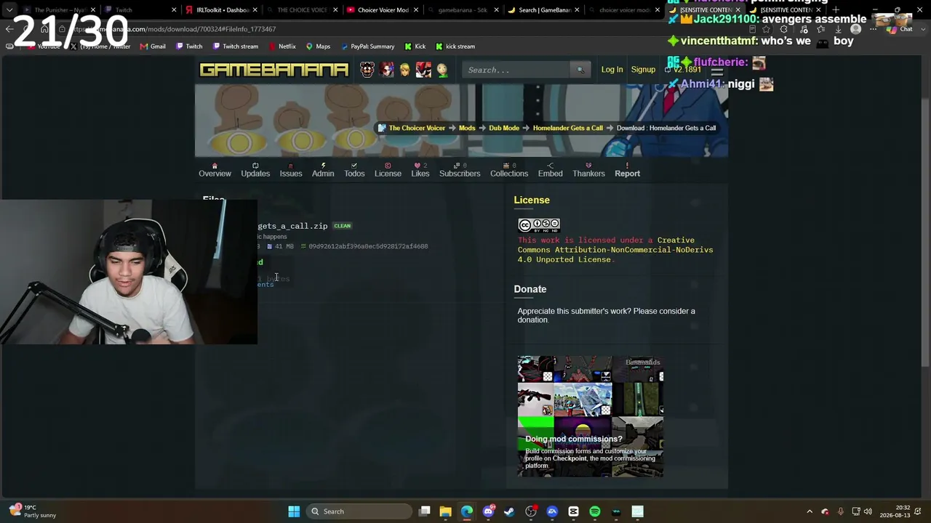931x523 pixels.
Task: Switch to the Admin tab
Action: [x=323, y=170]
